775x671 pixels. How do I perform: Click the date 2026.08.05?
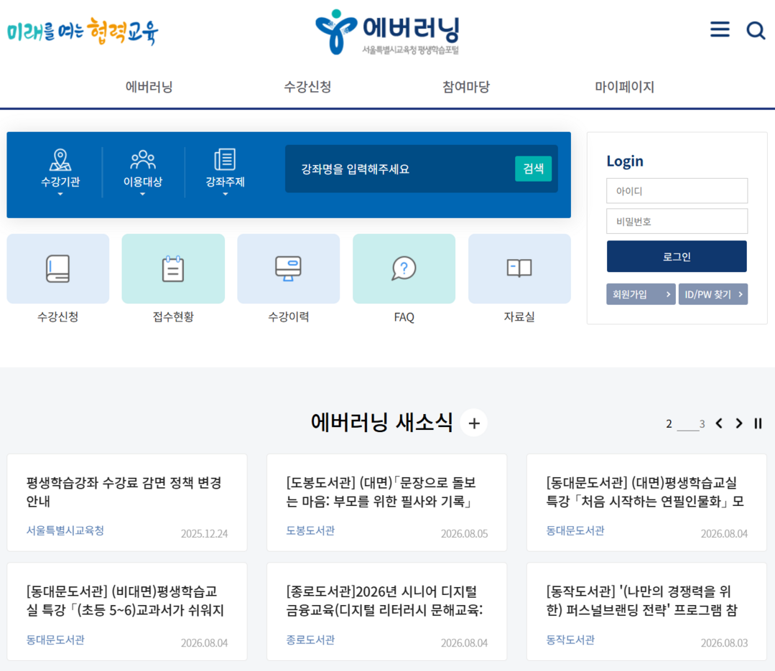[464, 534]
